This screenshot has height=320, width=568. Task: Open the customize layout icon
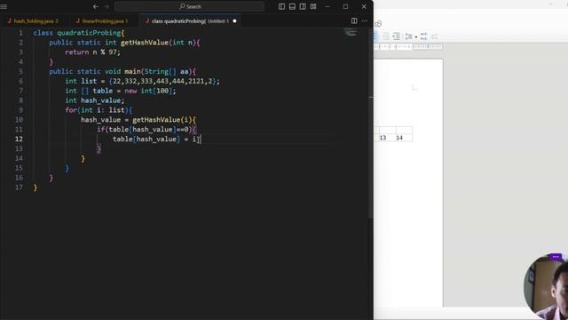(x=313, y=6)
